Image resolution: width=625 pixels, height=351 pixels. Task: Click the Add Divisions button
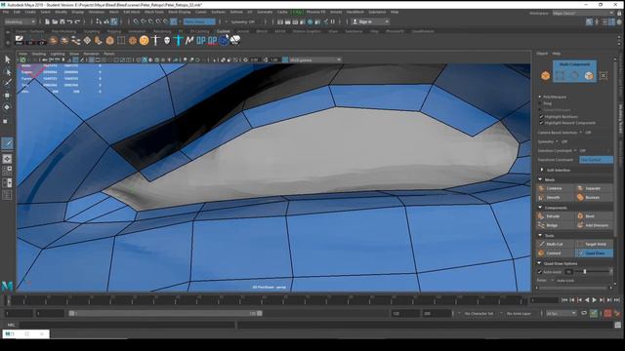click(x=594, y=225)
